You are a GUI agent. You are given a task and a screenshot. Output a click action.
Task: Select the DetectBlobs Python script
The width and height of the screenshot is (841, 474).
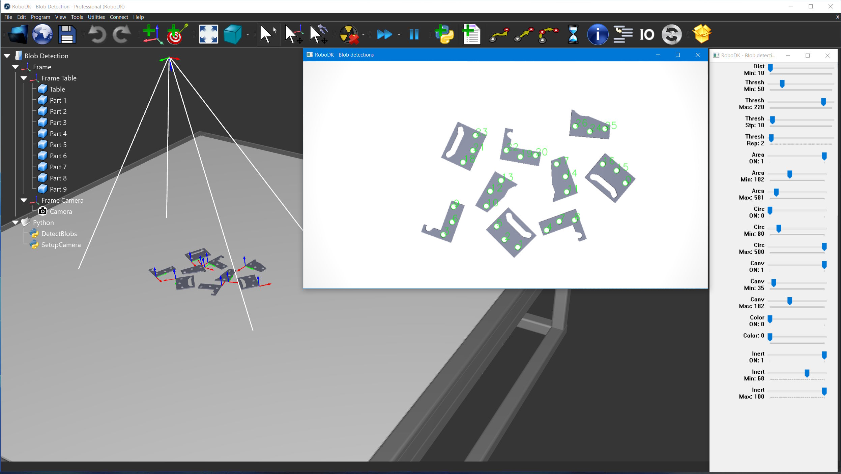pyautogui.click(x=59, y=234)
